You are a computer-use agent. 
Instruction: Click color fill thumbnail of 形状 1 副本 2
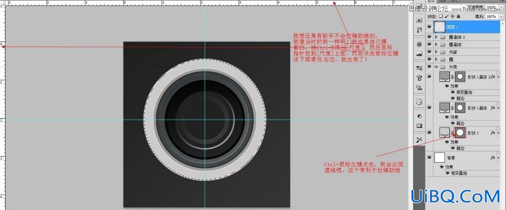(445, 77)
